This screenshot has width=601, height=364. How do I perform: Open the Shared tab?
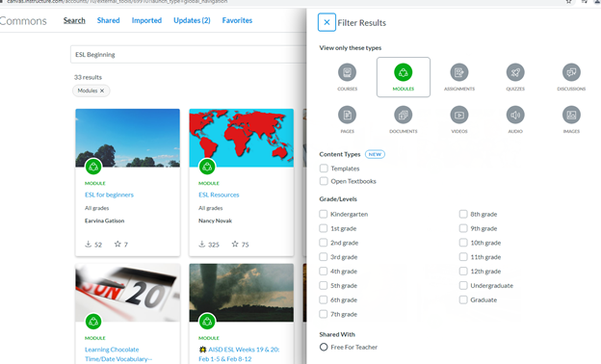pos(109,20)
